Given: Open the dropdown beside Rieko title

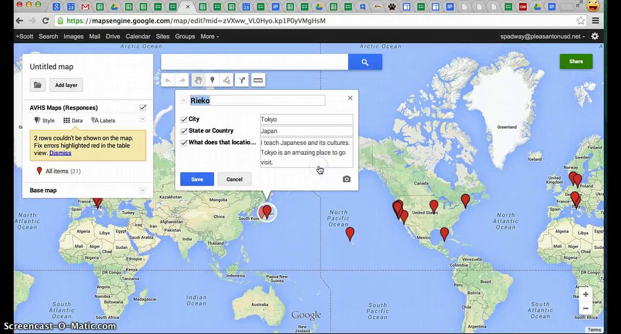Looking at the screenshot, I should (184, 101).
